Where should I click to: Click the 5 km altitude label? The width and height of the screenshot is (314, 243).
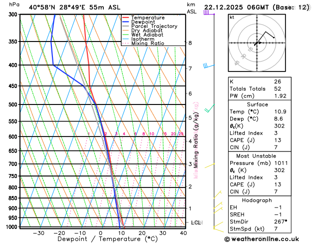click(x=190, y=117)
